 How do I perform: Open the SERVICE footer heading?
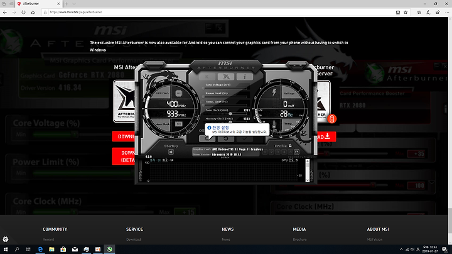134,229
